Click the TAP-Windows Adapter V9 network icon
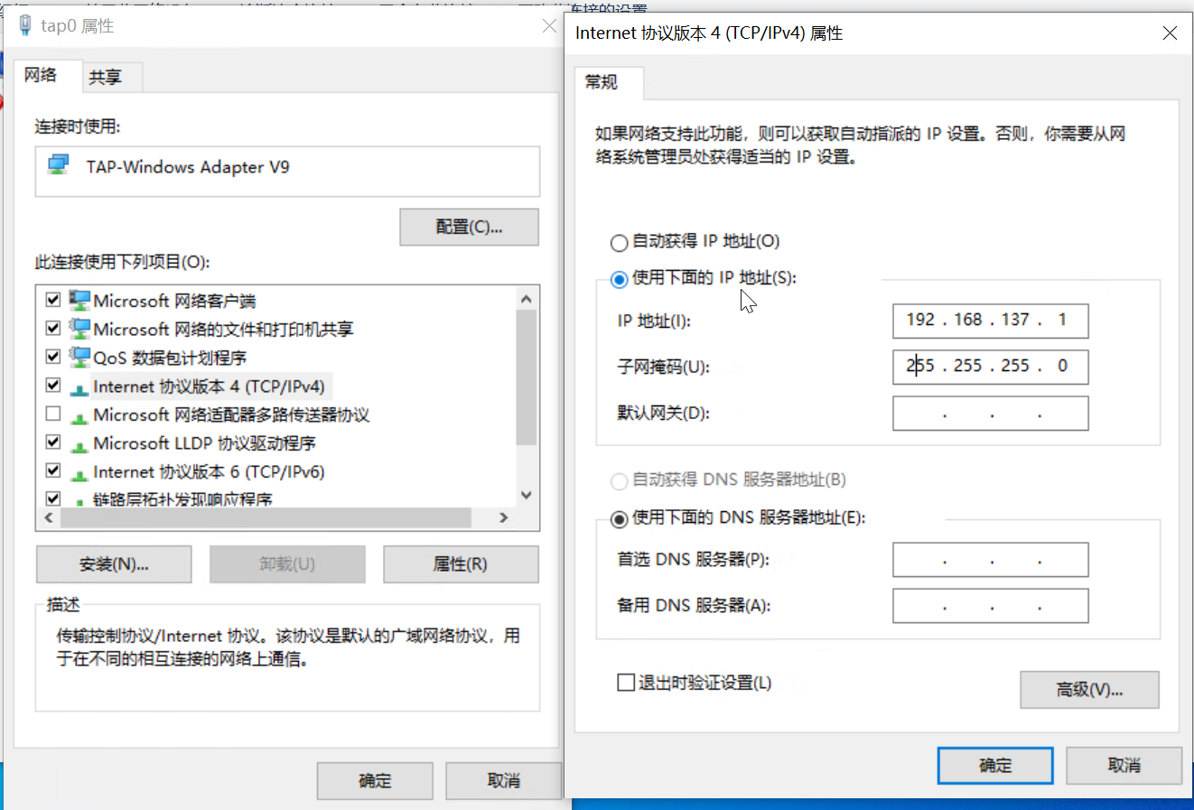This screenshot has width=1194, height=810. [59, 166]
